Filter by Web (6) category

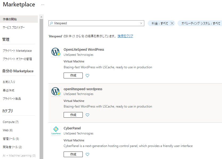tap(8, 130)
